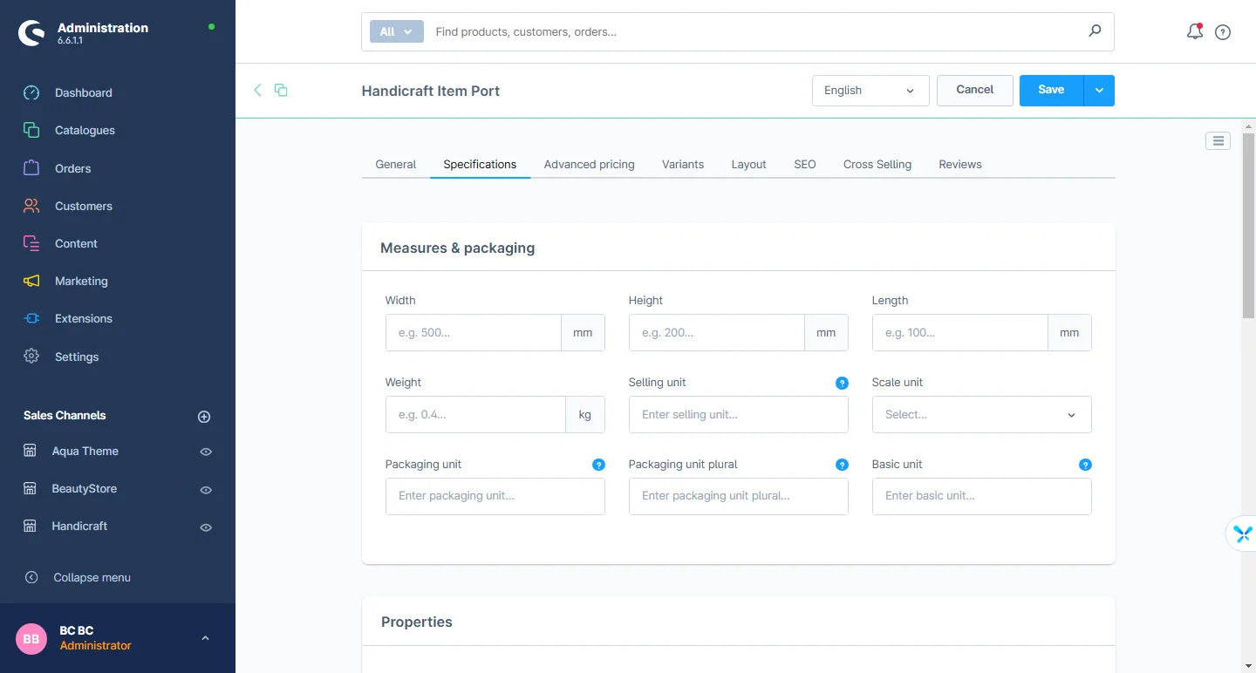Toggle eye icon for Handicraft channel
Screen dimensions: 1256x673
[206, 527]
